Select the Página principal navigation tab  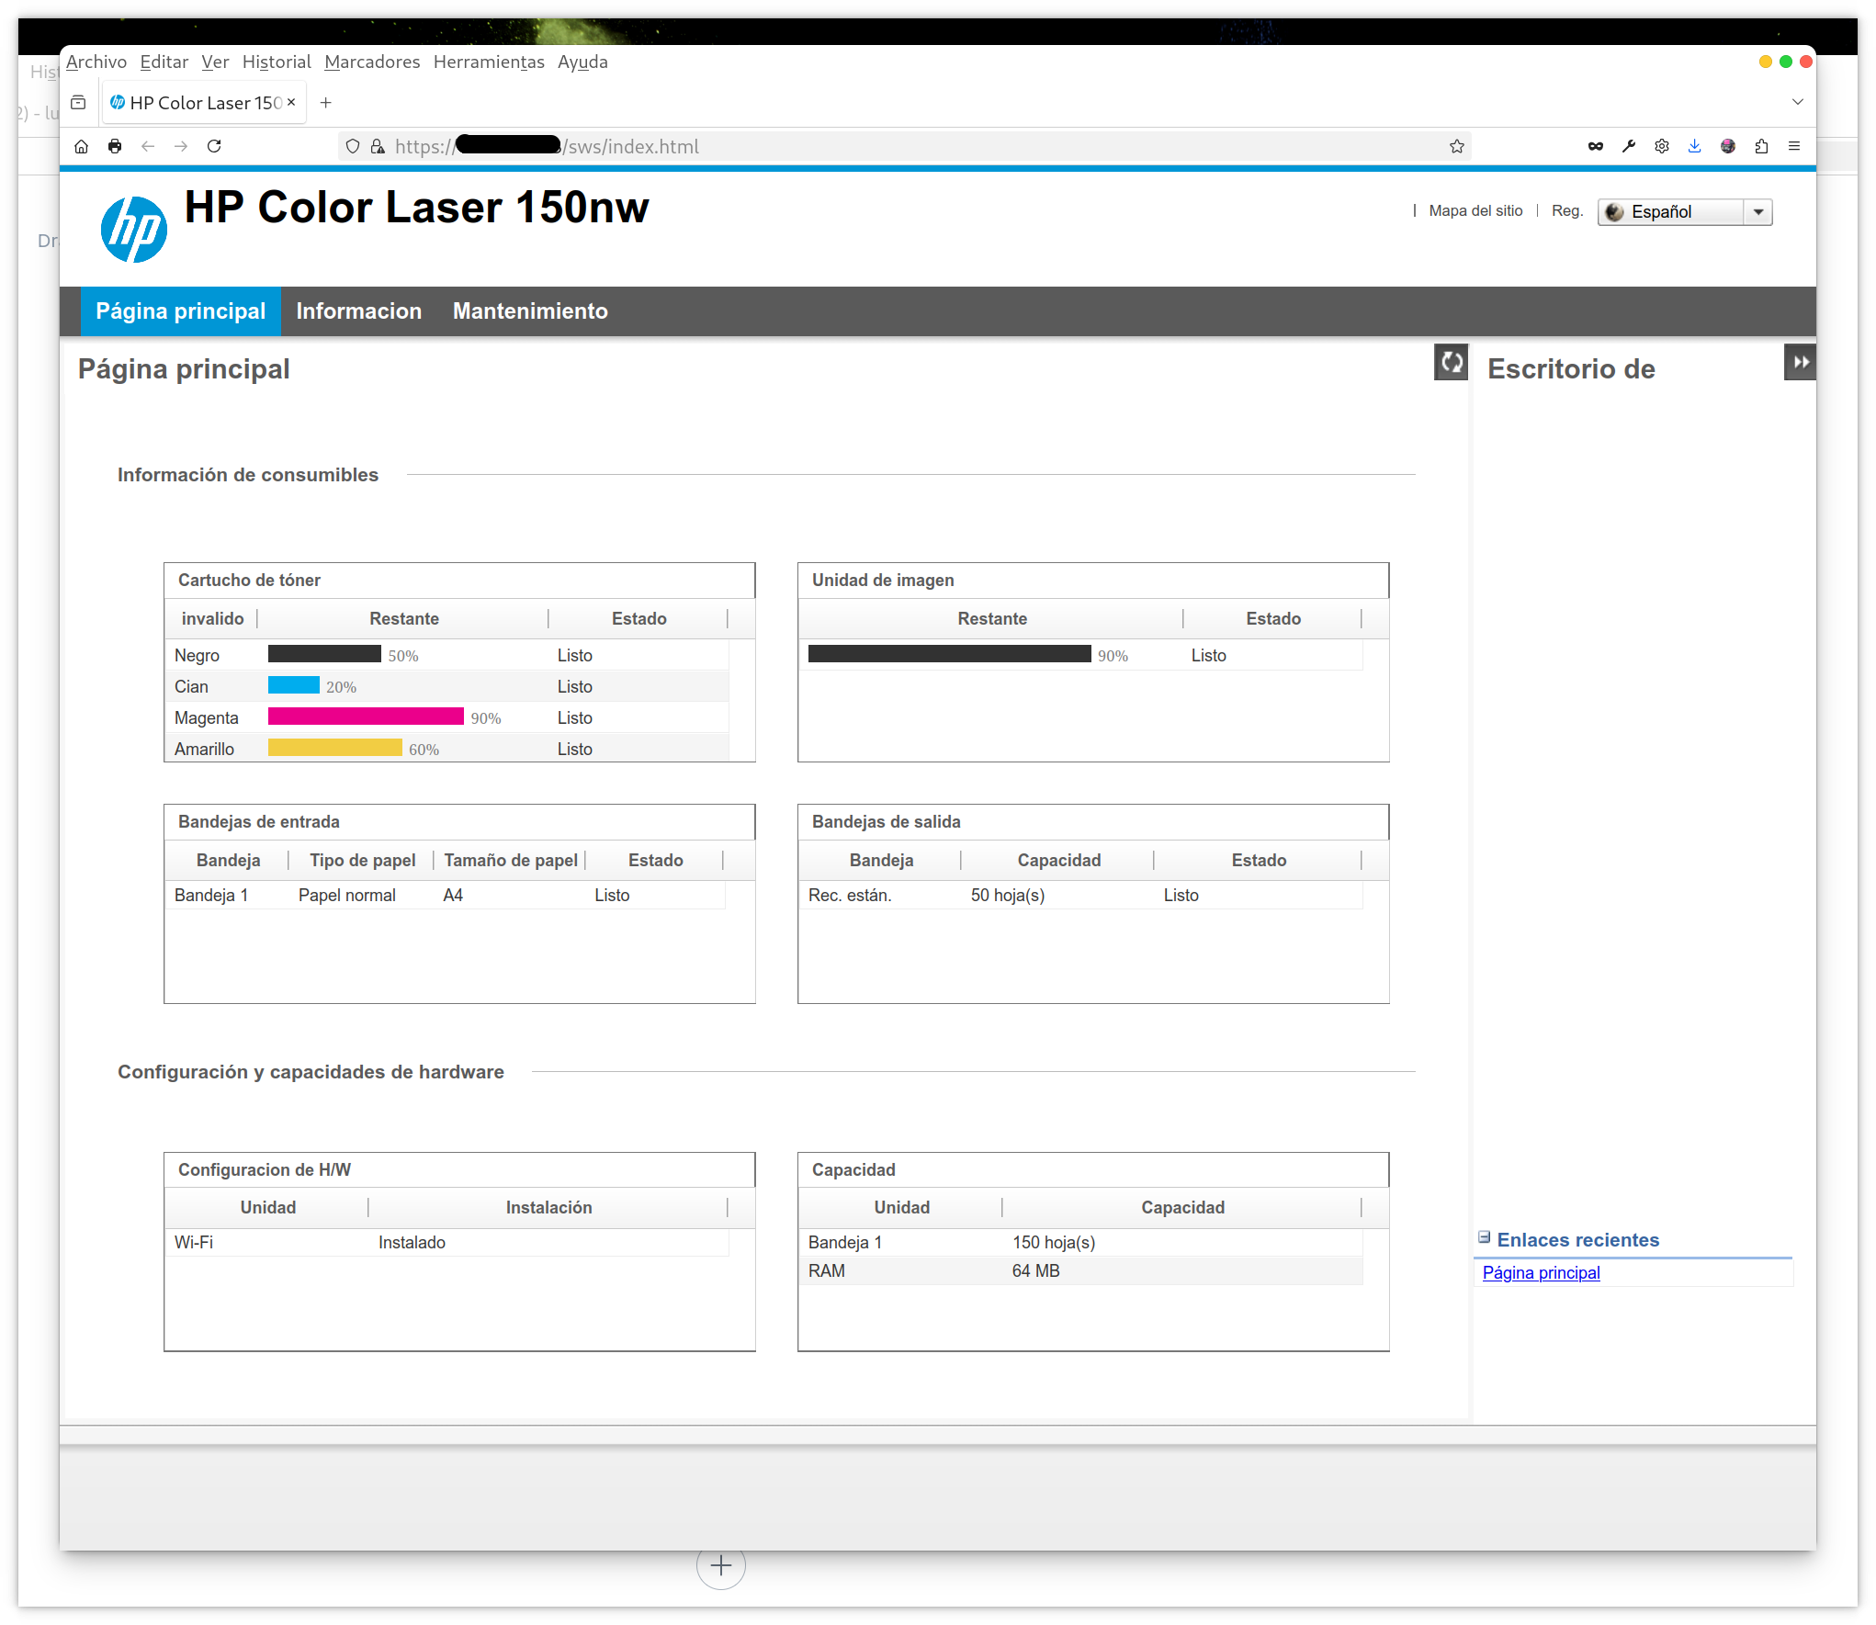(181, 311)
